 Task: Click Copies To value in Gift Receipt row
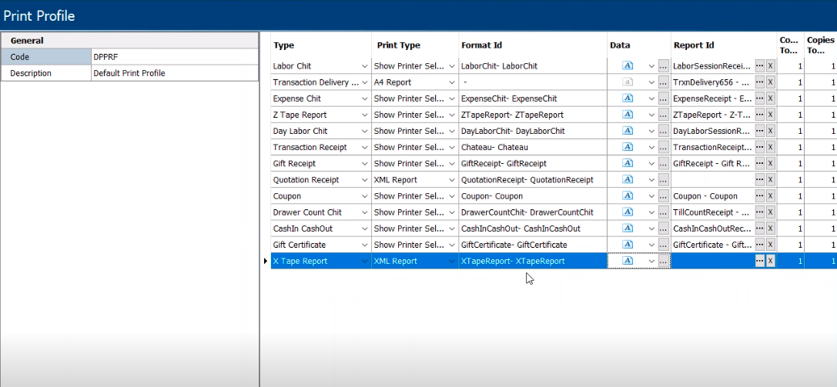(x=821, y=164)
